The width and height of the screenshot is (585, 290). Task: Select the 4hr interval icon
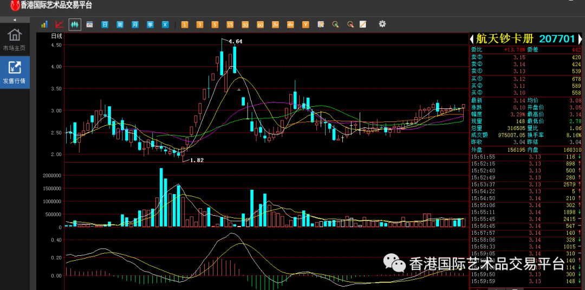click(290, 24)
